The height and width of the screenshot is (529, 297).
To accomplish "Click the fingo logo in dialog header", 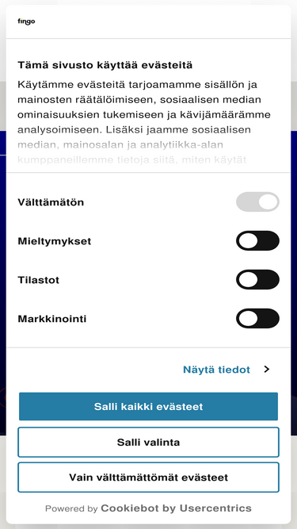I will tap(26, 21).
